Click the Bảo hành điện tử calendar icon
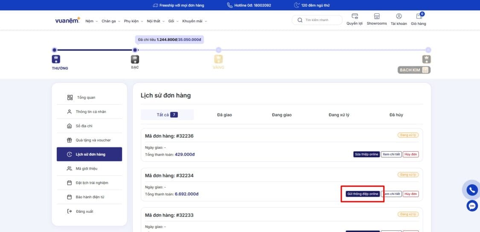This screenshot has width=480, height=232. pyautogui.click(x=70, y=197)
